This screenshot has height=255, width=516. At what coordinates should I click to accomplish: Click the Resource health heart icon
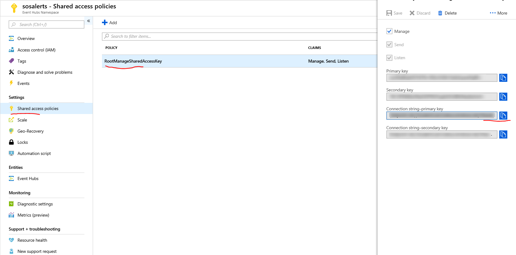pyautogui.click(x=11, y=240)
